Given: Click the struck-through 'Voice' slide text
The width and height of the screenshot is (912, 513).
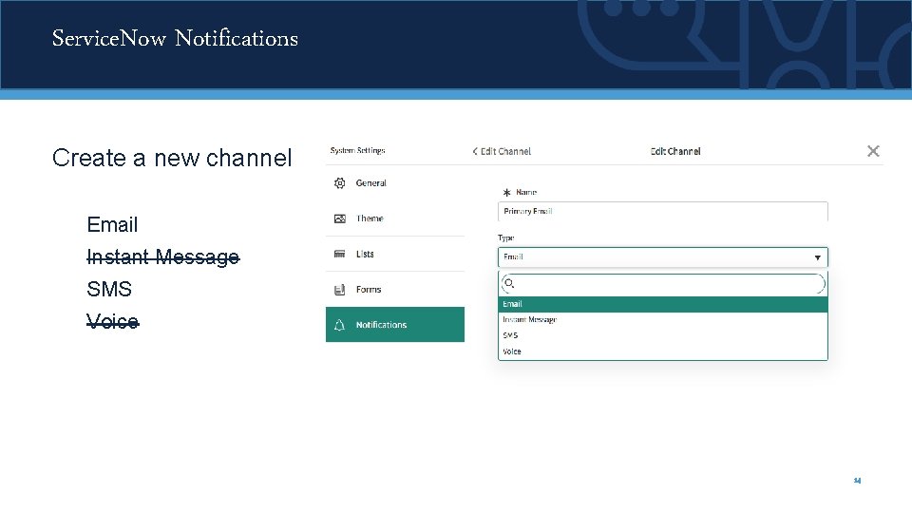Looking at the screenshot, I should click(113, 321).
